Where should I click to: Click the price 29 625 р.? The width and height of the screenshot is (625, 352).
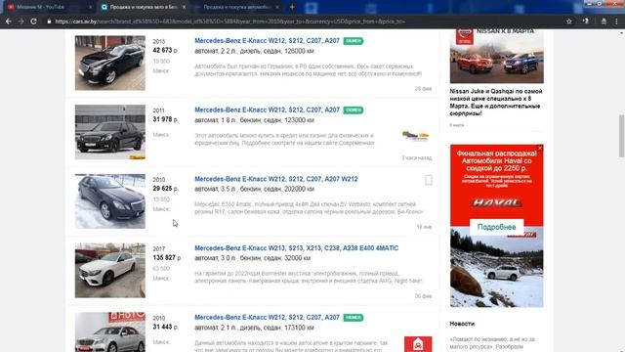[x=165, y=189]
